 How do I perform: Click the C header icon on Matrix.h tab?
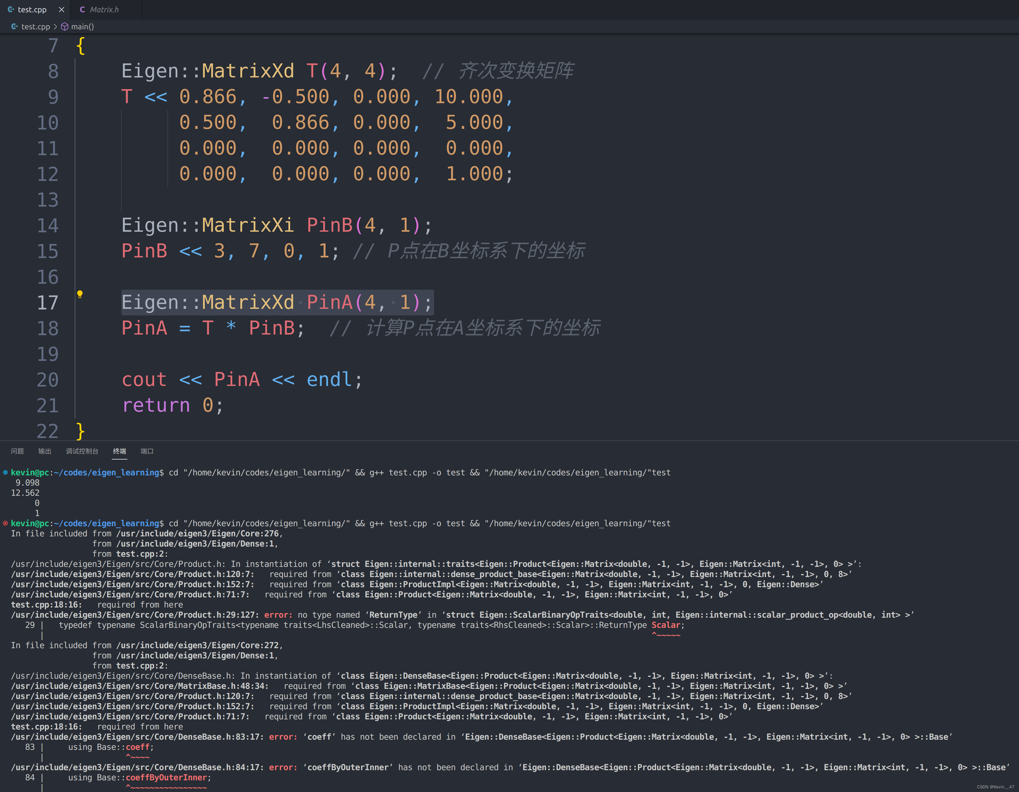[x=82, y=9]
